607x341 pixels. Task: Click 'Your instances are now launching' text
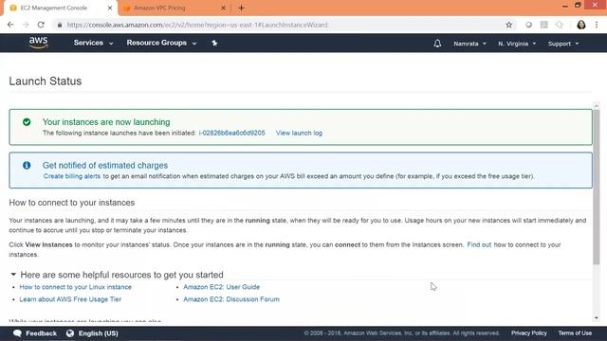tap(106, 122)
